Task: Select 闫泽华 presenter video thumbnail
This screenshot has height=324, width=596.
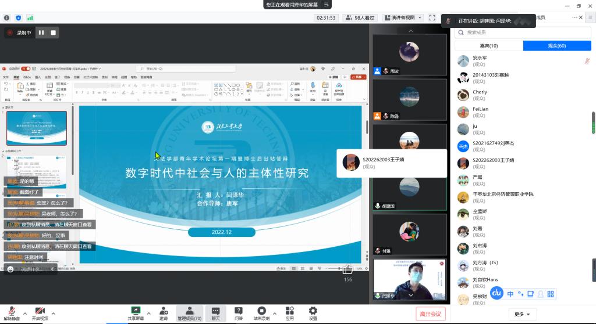Action: point(409,279)
